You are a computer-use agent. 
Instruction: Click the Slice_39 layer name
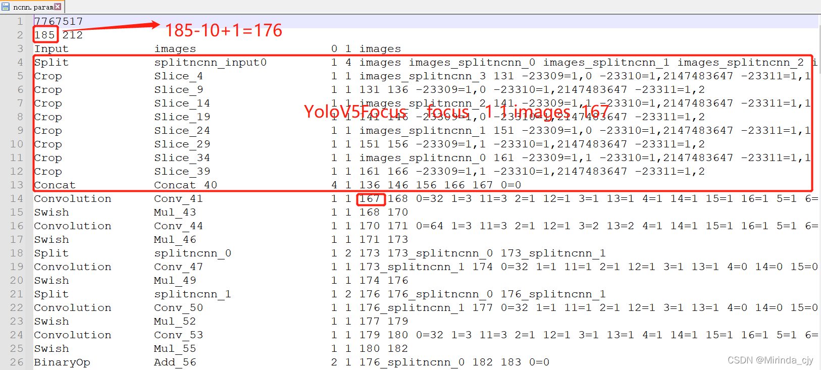click(x=182, y=171)
